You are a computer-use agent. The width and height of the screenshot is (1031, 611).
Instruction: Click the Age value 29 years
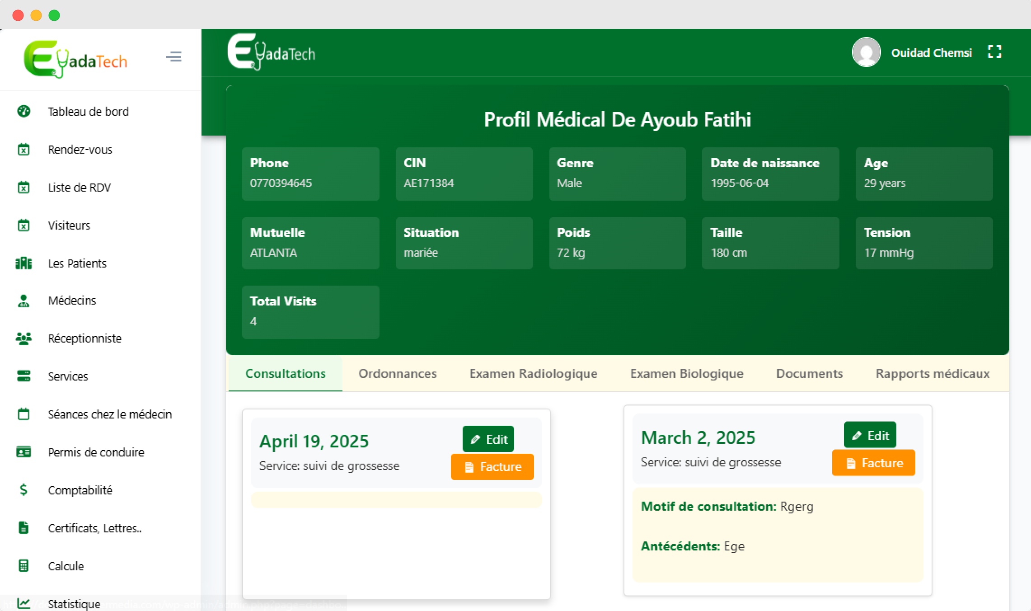coord(885,183)
